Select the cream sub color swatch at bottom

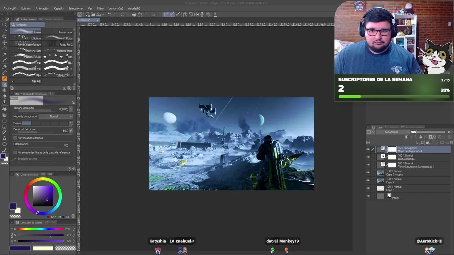pyautogui.click(x=43, y=248)
